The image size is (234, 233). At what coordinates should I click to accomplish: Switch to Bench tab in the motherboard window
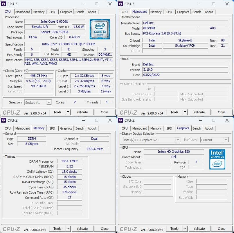point(197,12)
